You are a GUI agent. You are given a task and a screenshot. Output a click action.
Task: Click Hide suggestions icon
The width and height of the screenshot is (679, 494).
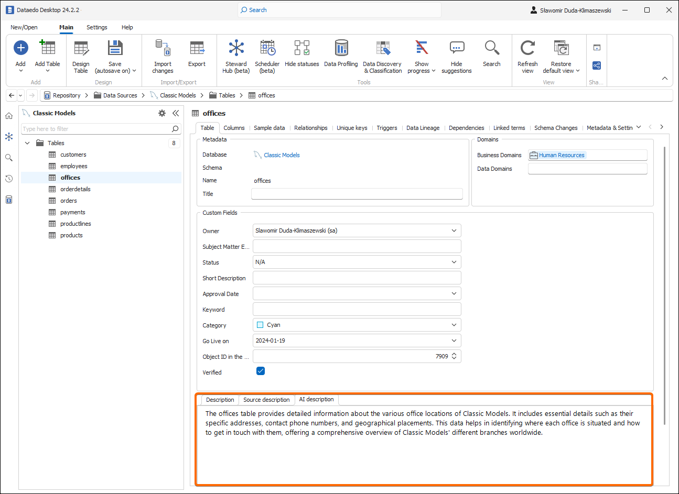point(457,48)
